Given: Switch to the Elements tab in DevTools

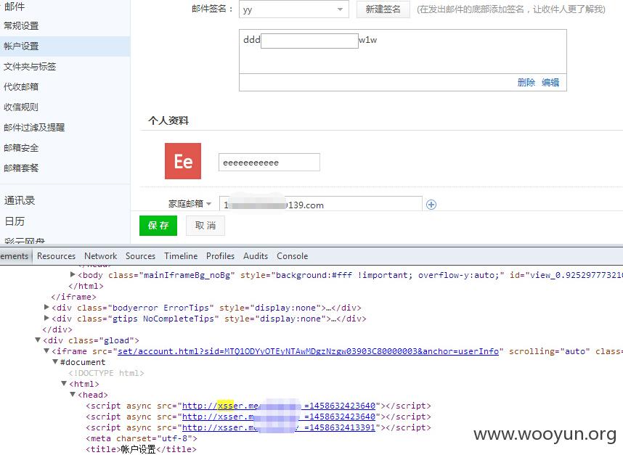Looking at the screenshot, I should point(15,256).
